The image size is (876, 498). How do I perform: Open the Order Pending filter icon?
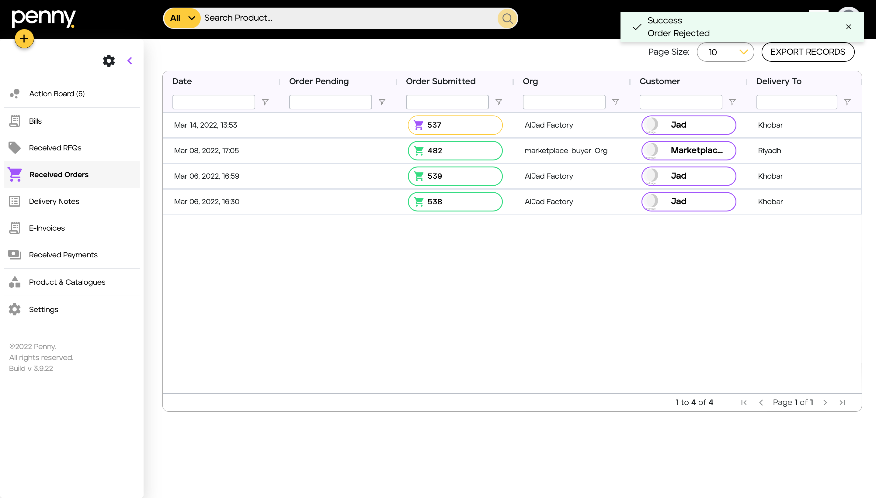pyautogui.click(x=382, y=102)
